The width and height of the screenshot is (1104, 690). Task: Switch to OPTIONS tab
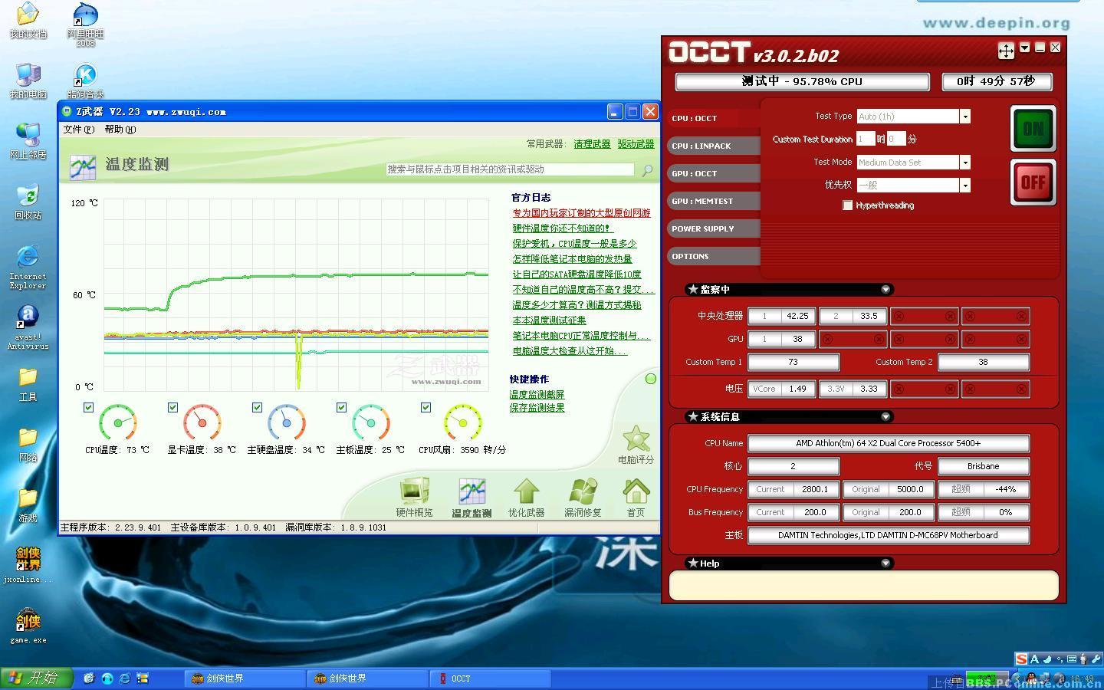(x=713, y=256)
